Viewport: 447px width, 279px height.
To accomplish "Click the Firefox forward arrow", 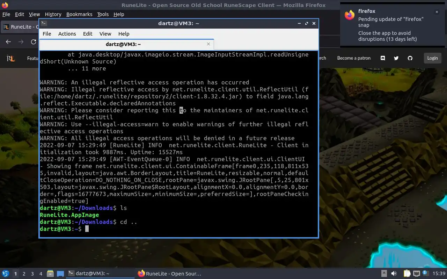I will 21,42.
